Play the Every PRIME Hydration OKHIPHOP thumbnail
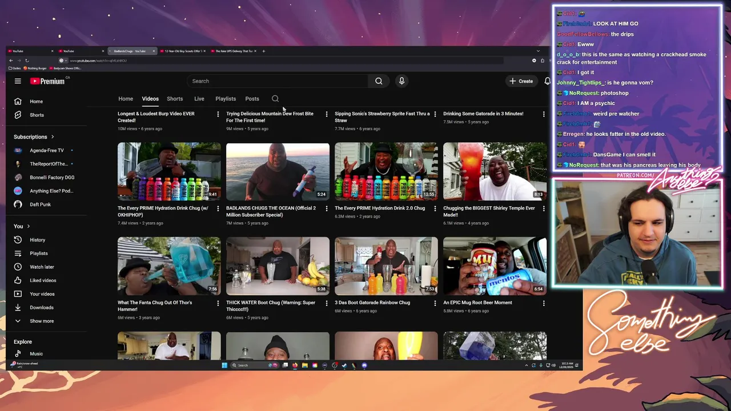The width and height of the screenshot is (731, 411). pyautogui.click(x=169, y=171)
